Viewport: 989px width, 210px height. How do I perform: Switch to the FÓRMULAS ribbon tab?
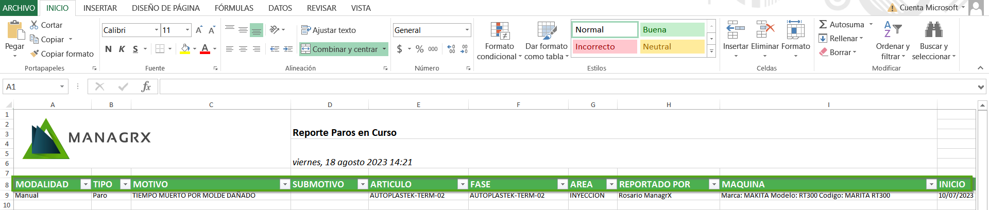pyautogui.click(x=234, y=8)
